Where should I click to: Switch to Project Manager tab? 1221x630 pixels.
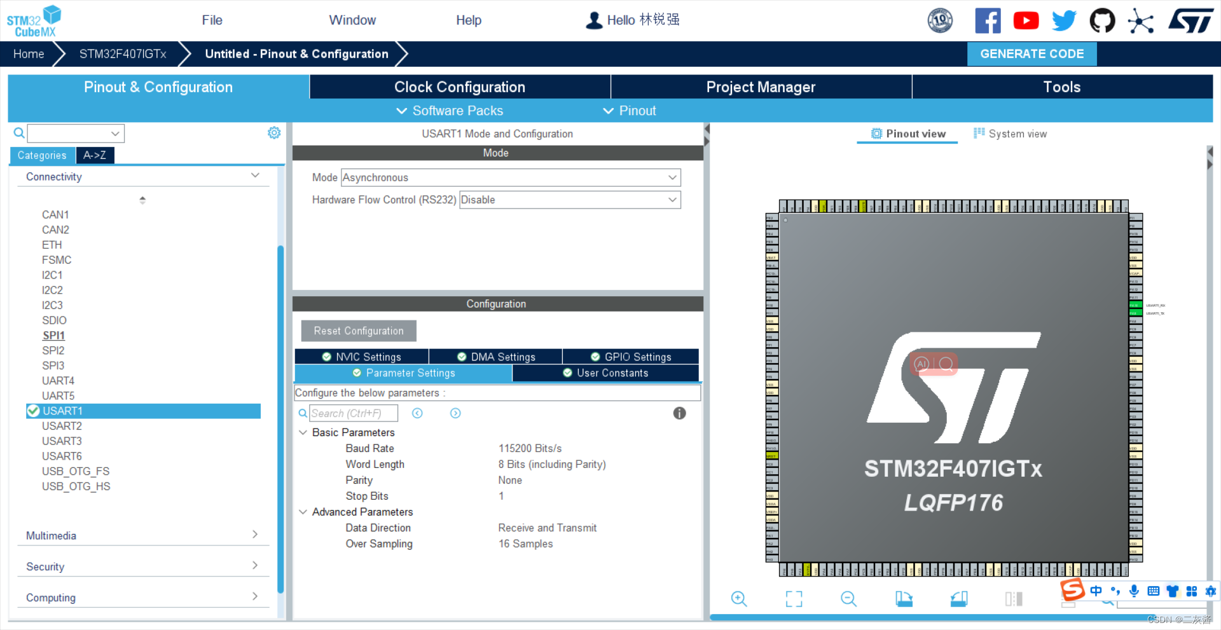pyautogui.click(x=761, y=87)
